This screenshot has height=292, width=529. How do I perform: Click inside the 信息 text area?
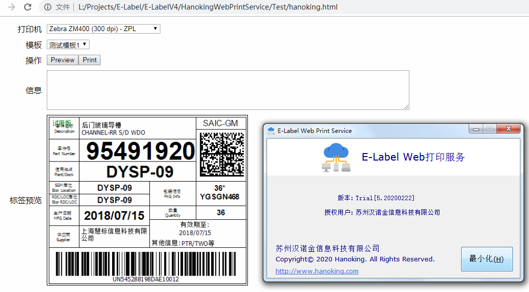[228, 90]
